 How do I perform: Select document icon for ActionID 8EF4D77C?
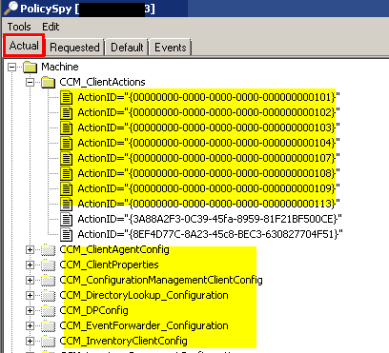pyautogui.click(x=67, y=234)
